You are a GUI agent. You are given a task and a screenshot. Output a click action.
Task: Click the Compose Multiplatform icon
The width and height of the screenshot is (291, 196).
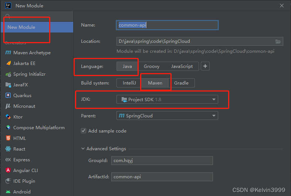(8, 127)
